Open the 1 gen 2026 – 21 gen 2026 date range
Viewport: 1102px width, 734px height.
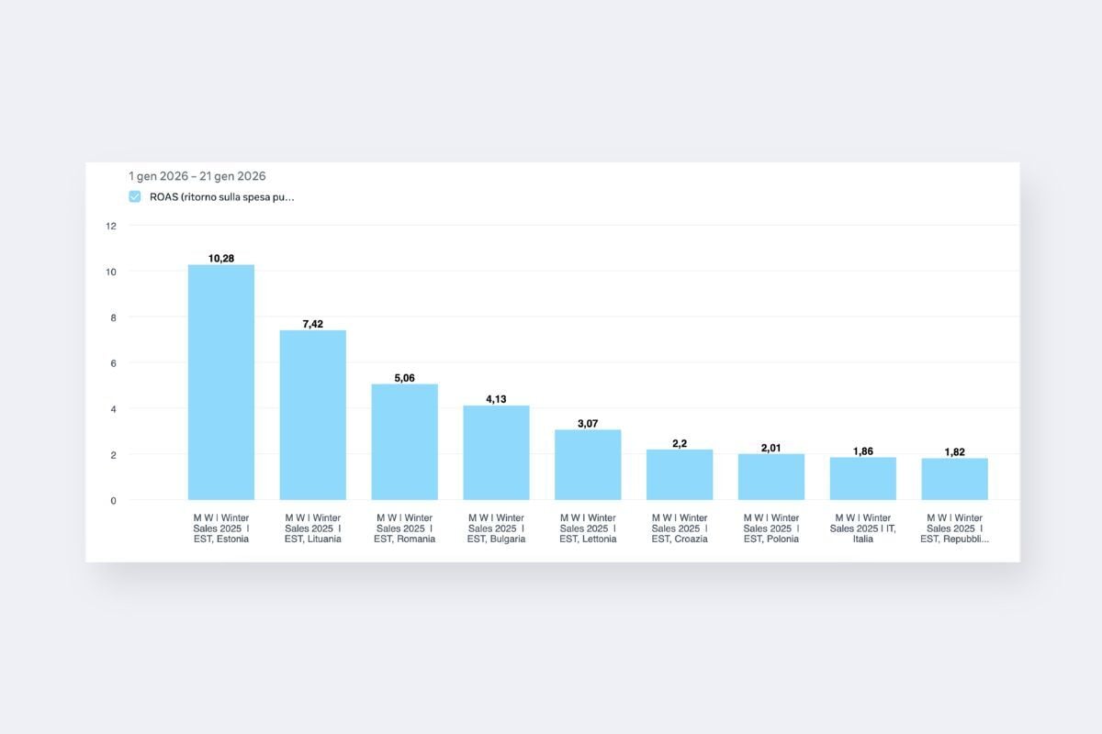(197, 176)
